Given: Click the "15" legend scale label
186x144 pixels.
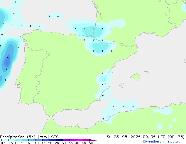Looking at the screenshot, I should (43, 143).
